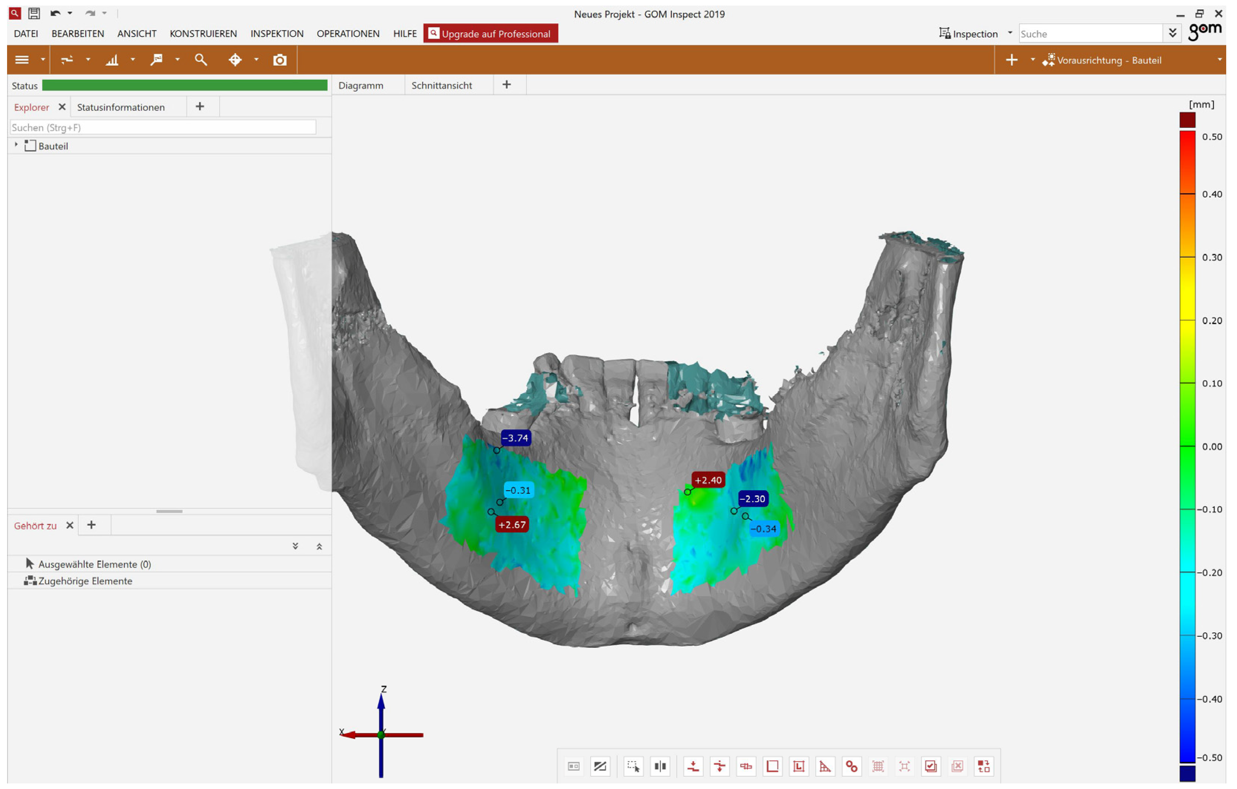
Task: Click the split-view icon in the bottom toolbar
Action: [660, 766]
